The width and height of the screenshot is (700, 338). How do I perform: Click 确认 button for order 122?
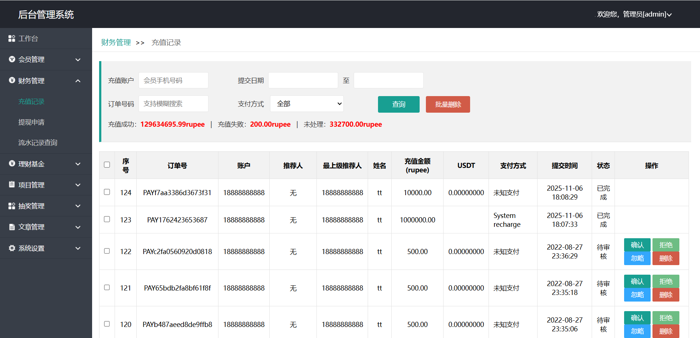[x=637, y=245]
